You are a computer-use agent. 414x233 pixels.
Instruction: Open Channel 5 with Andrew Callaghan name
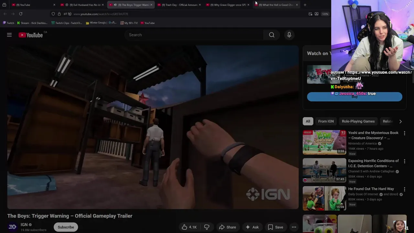click(x=371, y=172)
